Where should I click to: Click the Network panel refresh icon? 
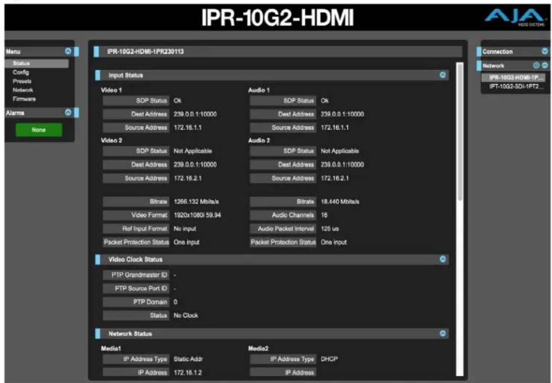point(536,65)
